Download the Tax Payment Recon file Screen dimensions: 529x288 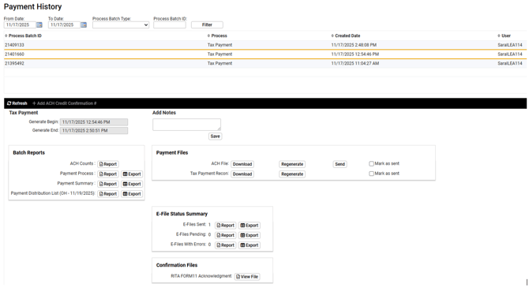242,174
